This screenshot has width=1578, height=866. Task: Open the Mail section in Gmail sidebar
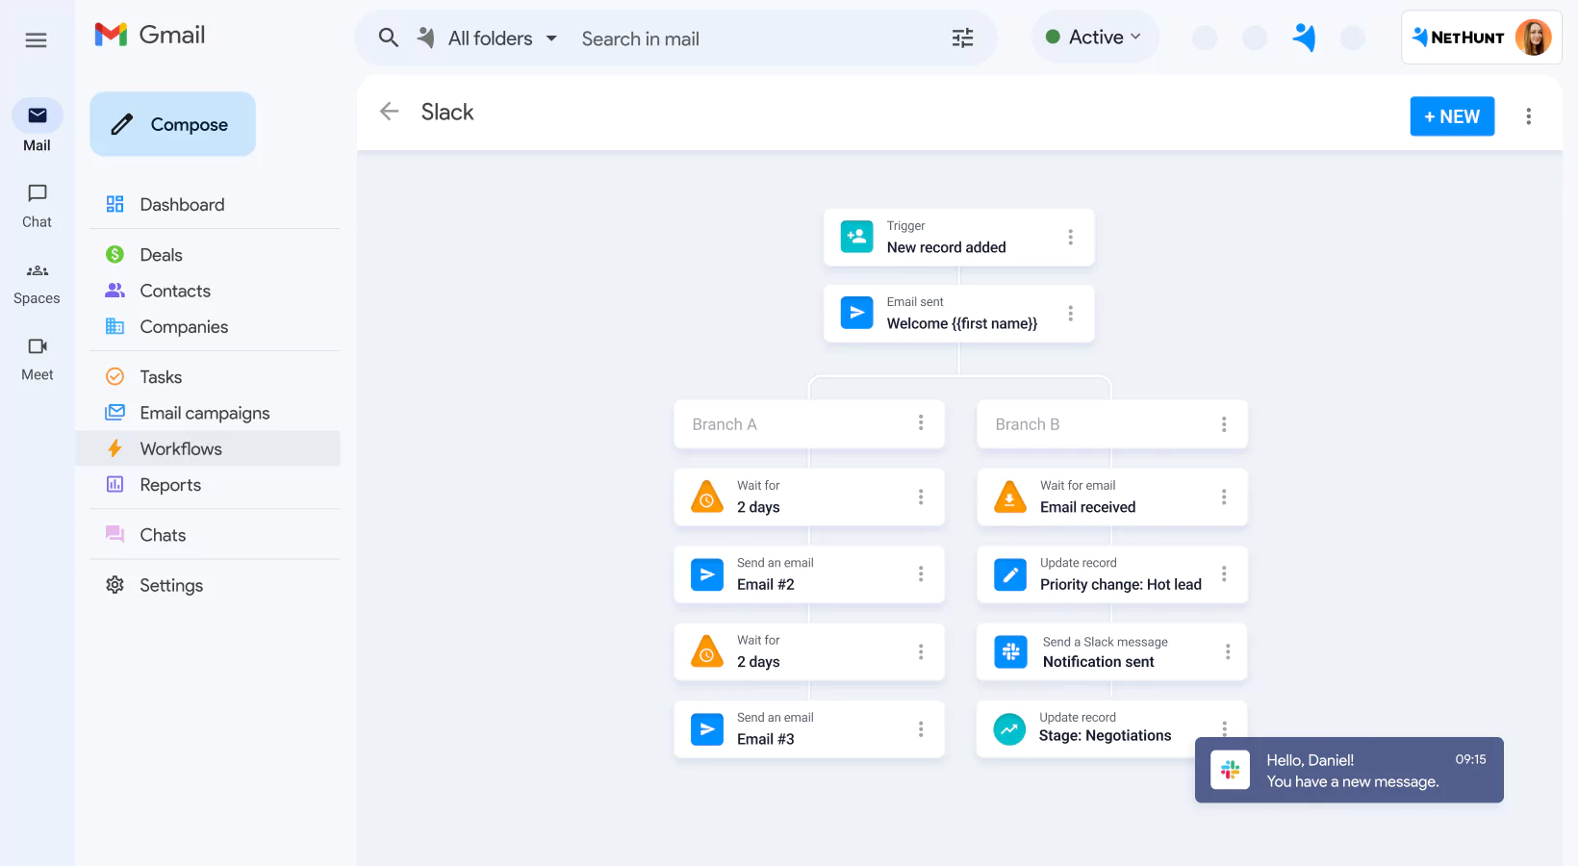point(37,125)
